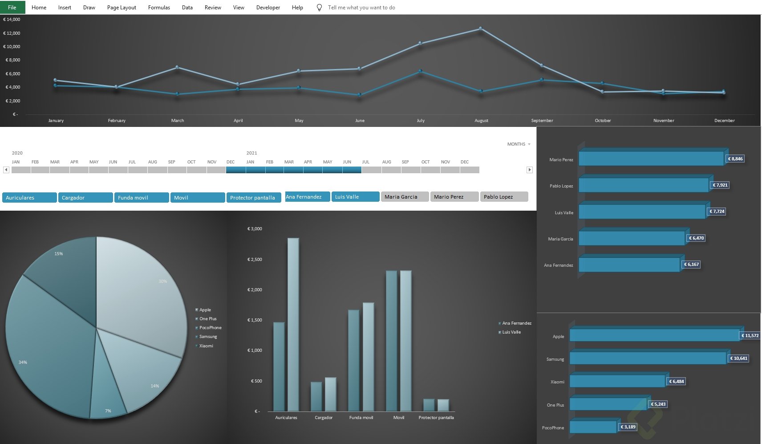
Task: Select the Ana Fernandez Movil column
Action: coord(391,341)
